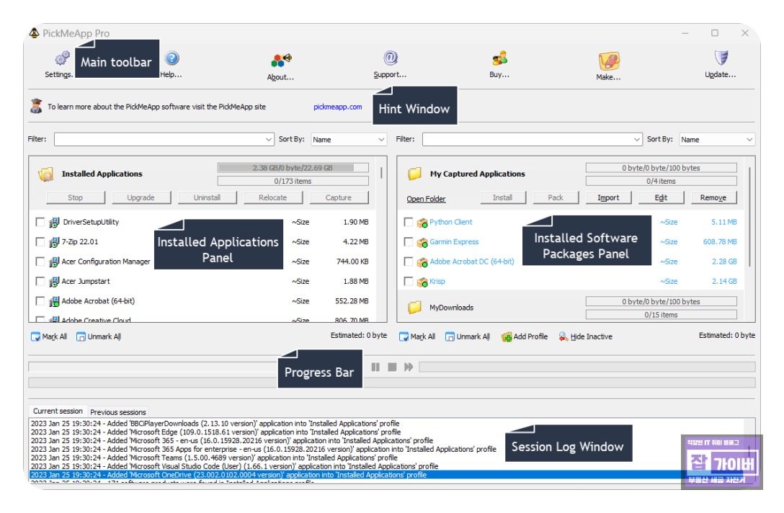Check the Adobe Acrobat (64-bit) checkbox

[40, 301]
